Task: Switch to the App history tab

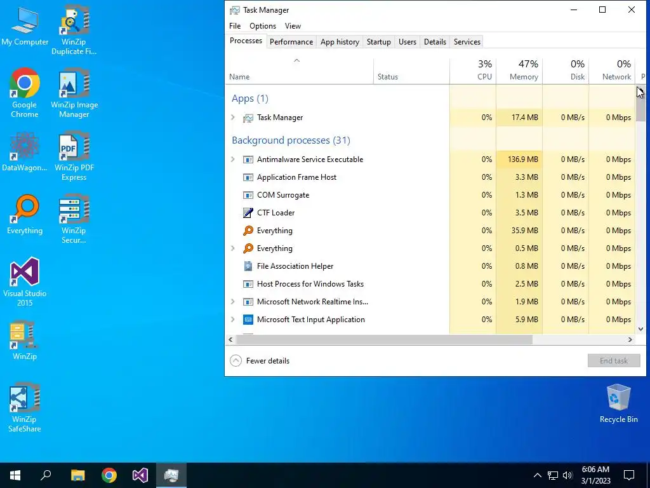Action: pyautogui.click(x=340, y=42)
